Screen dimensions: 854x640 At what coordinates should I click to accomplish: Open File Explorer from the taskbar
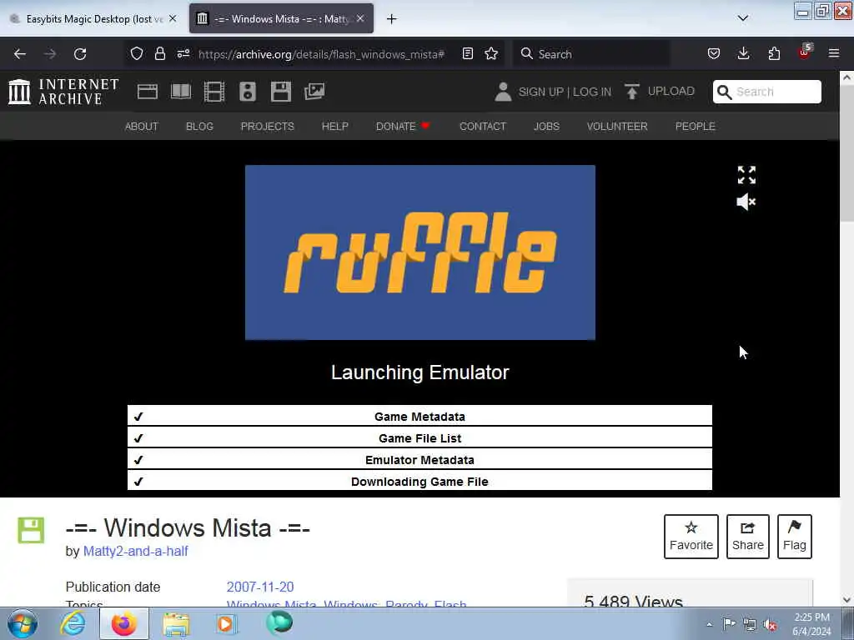click(176, 624)
